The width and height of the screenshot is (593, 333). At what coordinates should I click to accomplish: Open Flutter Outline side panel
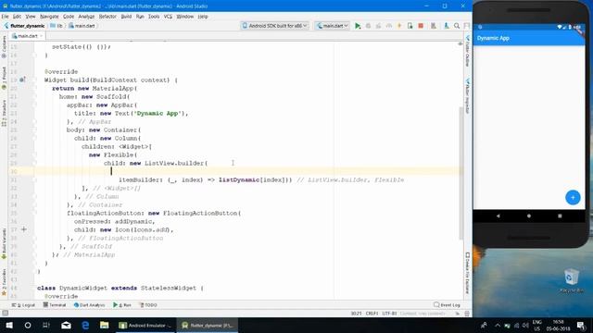(x=467, y=51)
